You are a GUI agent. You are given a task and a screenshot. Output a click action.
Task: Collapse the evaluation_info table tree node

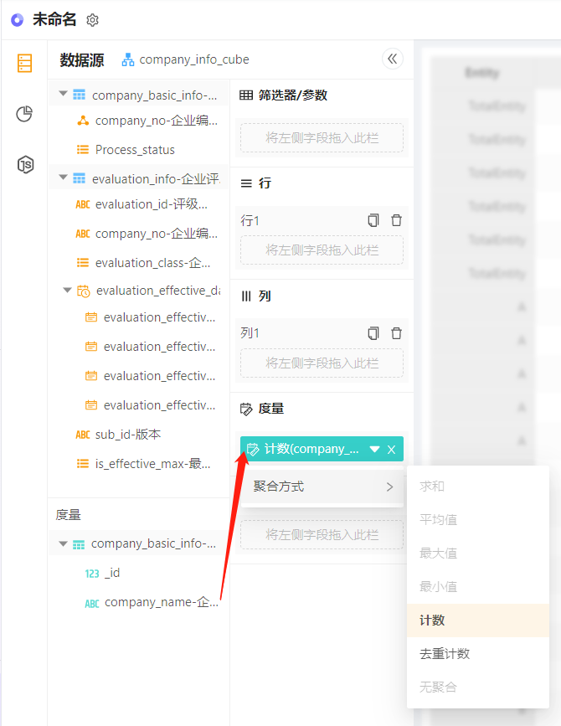tap(64, 178)
